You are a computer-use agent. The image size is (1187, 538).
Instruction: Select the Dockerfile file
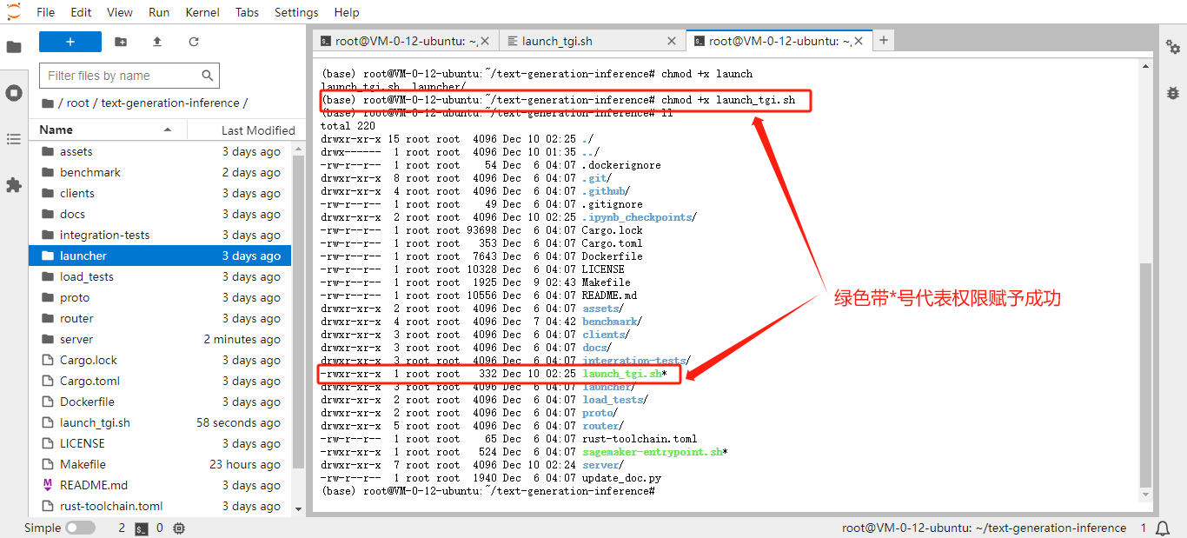(160, 402)
